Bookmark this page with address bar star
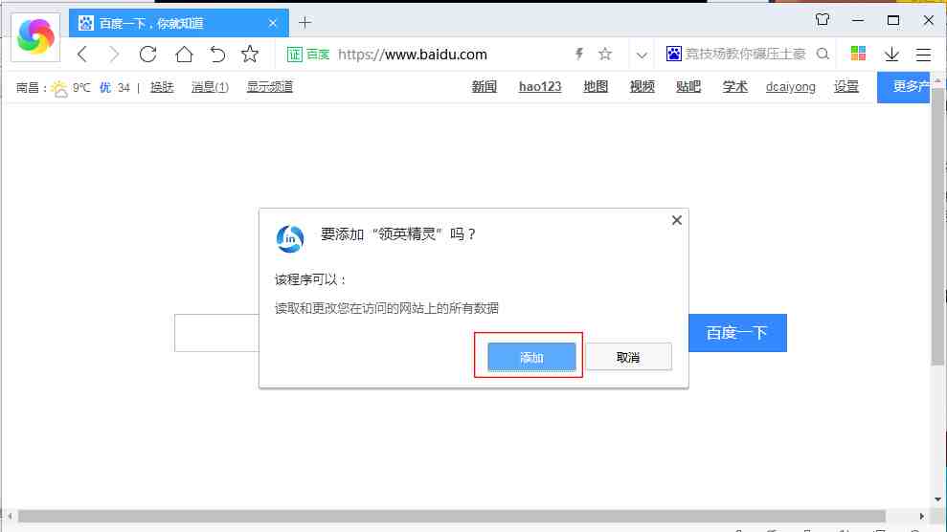Screen dimensions: 947x532 [x=605, y=54]
